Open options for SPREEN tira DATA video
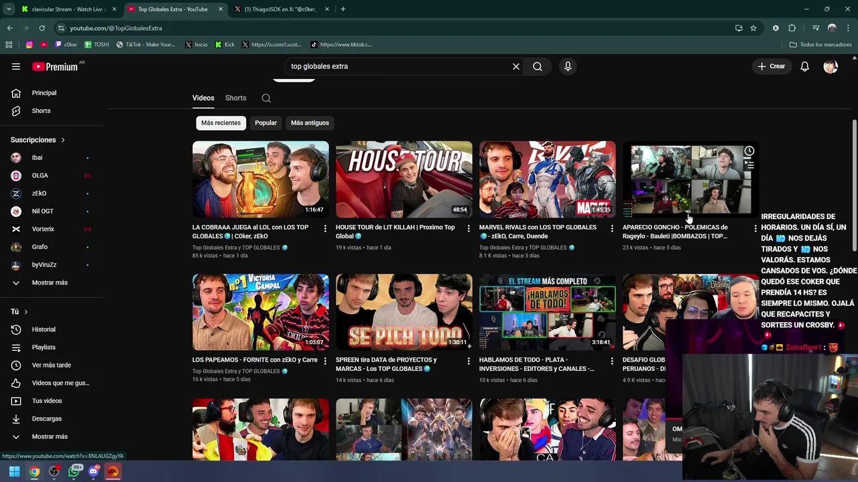858x482 pixels. (469, 361)
